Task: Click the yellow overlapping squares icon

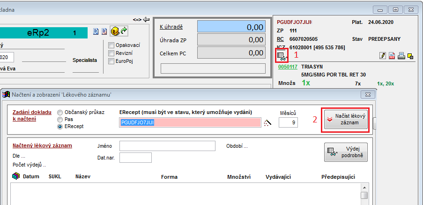Action: click(x=410, y=56)
